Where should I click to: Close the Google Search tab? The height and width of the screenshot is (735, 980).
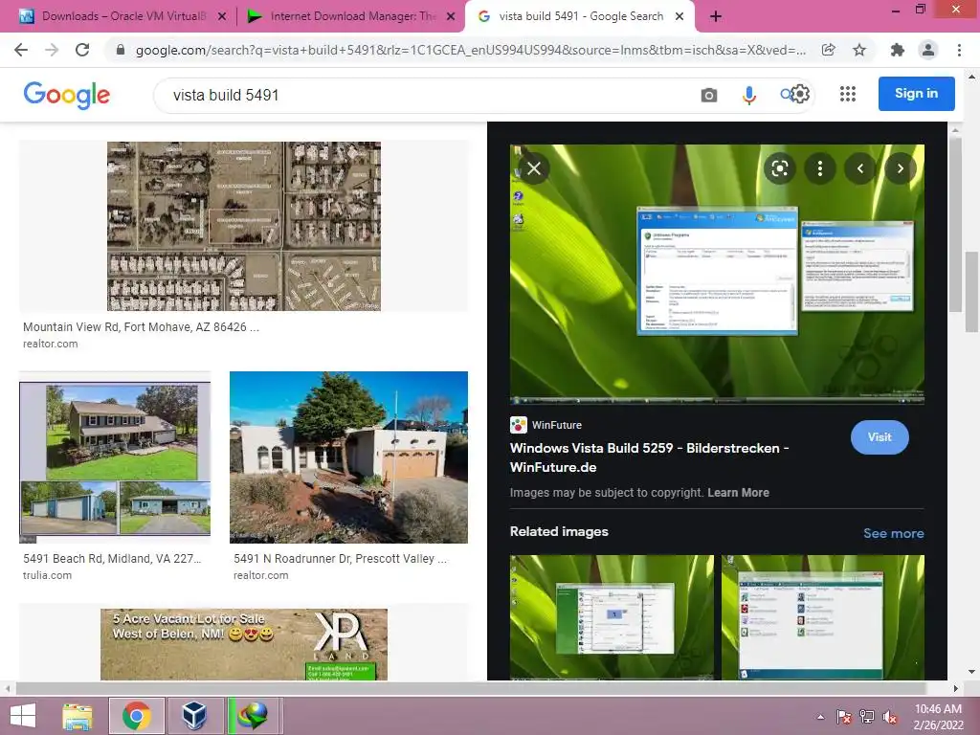[679, 17]
